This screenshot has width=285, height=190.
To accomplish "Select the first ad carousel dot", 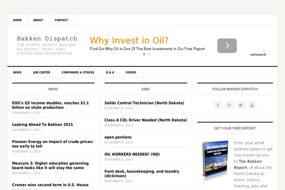I will point(144,54).
